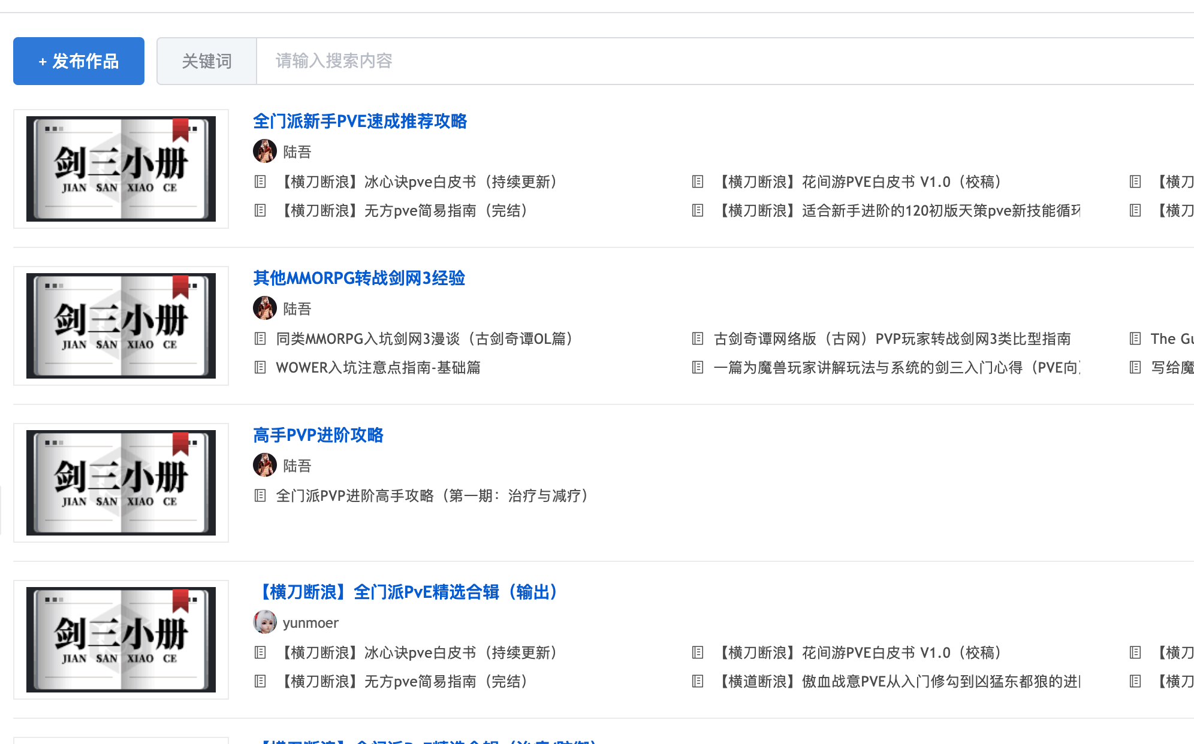Click the 发布作品 button

point(78,61)
